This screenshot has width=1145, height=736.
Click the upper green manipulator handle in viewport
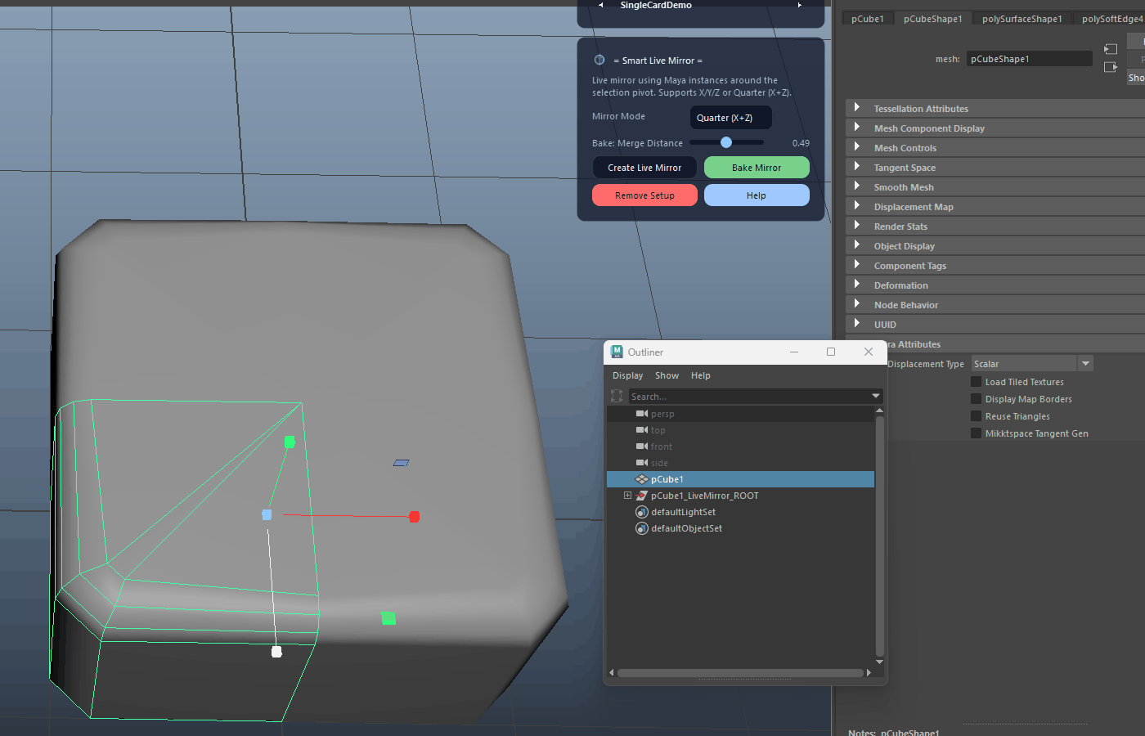point(290,442)
